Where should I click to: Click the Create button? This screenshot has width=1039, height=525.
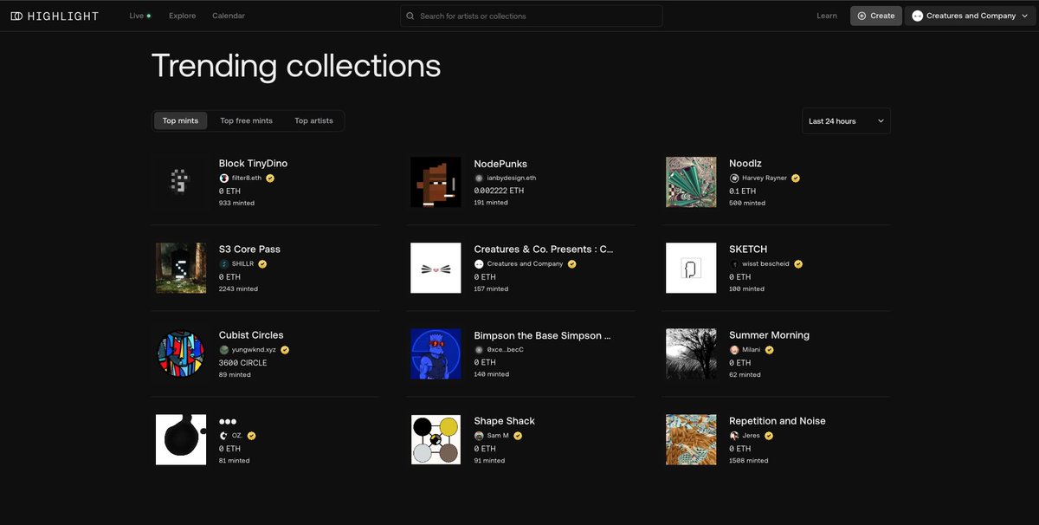(875, 16)
